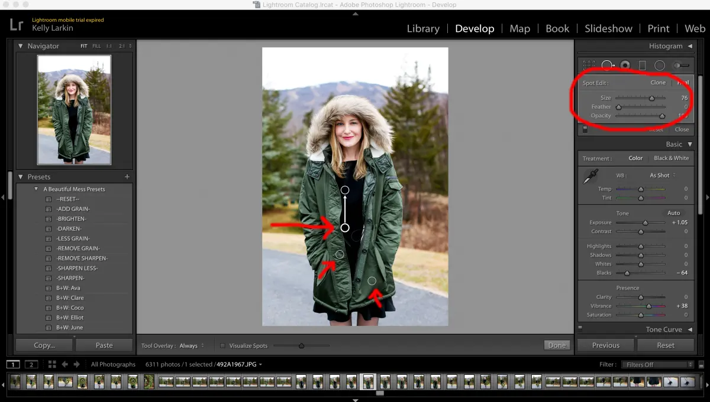Screen dimensions: 710x402
Task: Select the Crop Overlay tool icon
Action: point(589,65)
